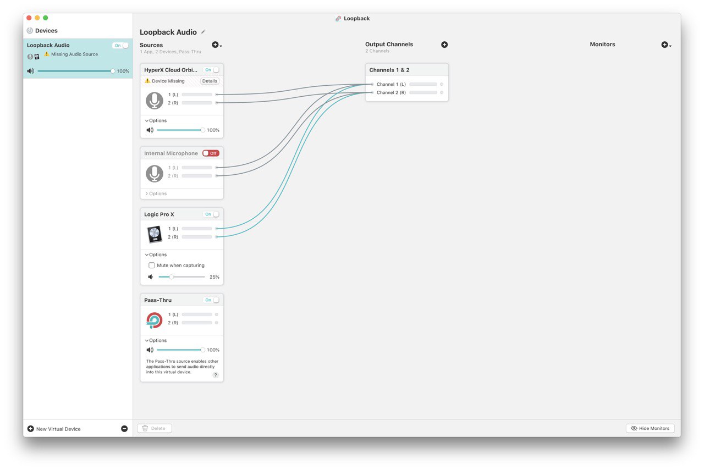Click the Devices header icon in sidebar
Viewport: 704px width, 470px height.
click(x=30, y=31)
